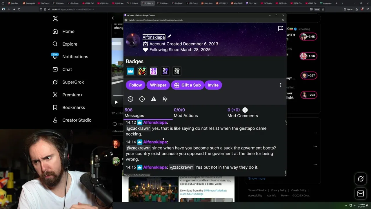Open Cookie Policy footer link
Viewport: 371px width, 209px height.
(299, 190)
